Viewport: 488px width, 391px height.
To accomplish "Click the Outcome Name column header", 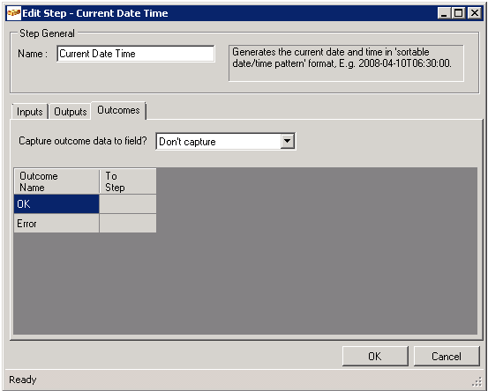I will [x=56, y=181].
